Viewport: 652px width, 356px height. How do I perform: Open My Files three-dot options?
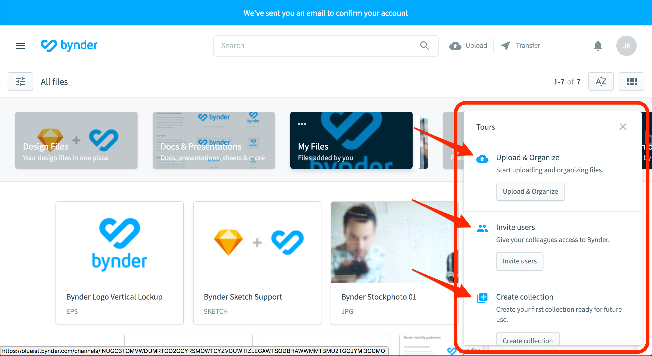tap(302, 124)
